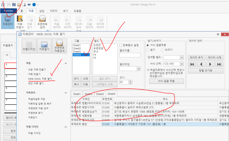Open 자료관리 in the ribbon
Viewport: 229px width, 141px height.
[8, 21]
